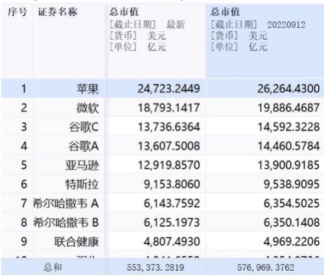Select cell 18,793.1417 for 微软
324x276 pixels.
168,108
